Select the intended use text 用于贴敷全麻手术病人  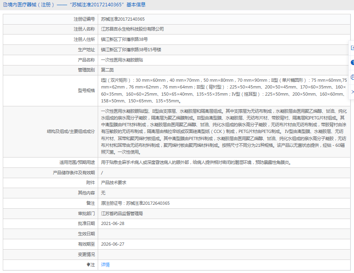click(x=196, y=162)
